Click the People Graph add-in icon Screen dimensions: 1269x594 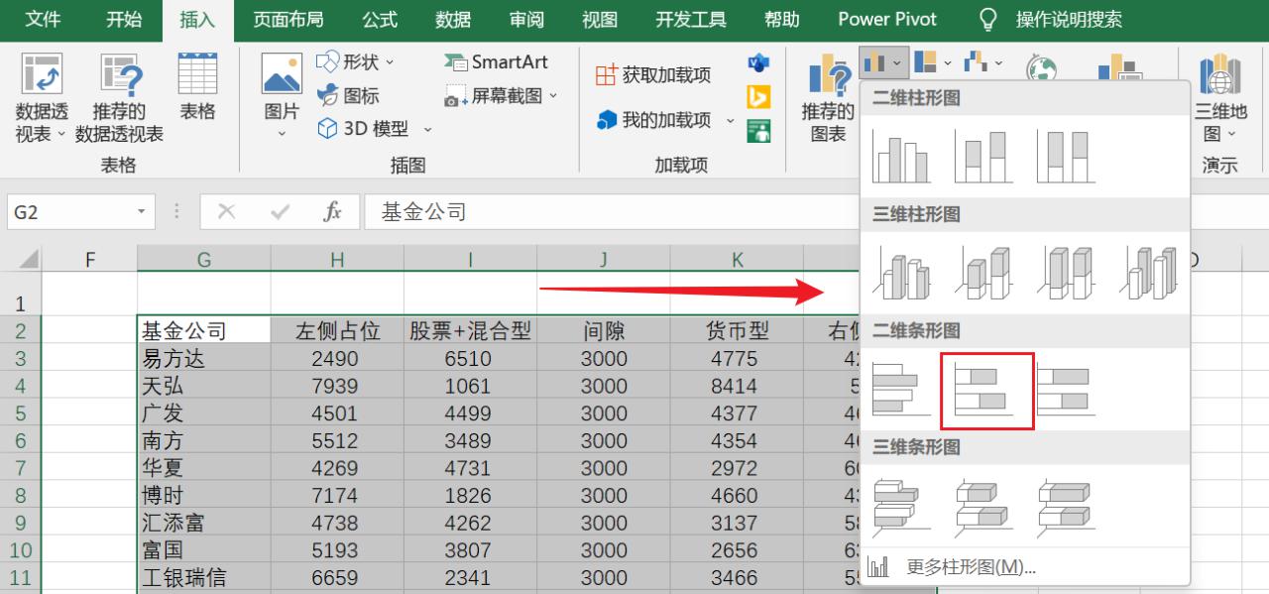pos(758,130)
